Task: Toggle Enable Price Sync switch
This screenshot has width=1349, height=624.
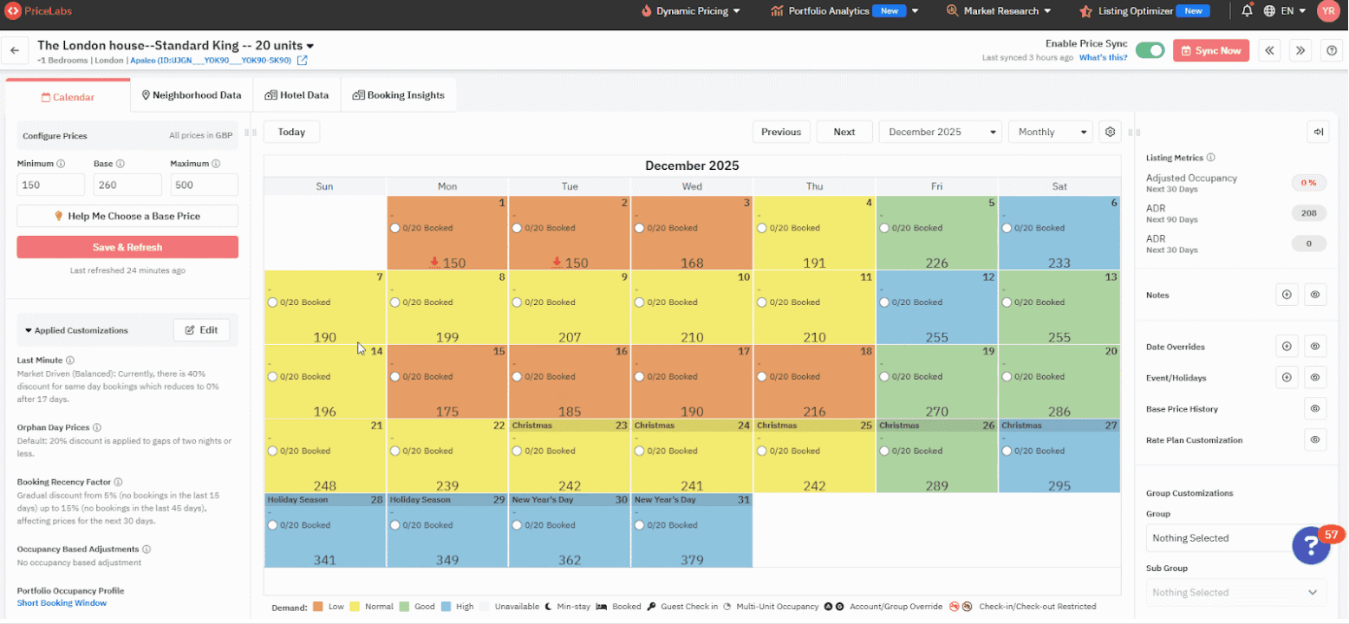Action: [1150, 50]
